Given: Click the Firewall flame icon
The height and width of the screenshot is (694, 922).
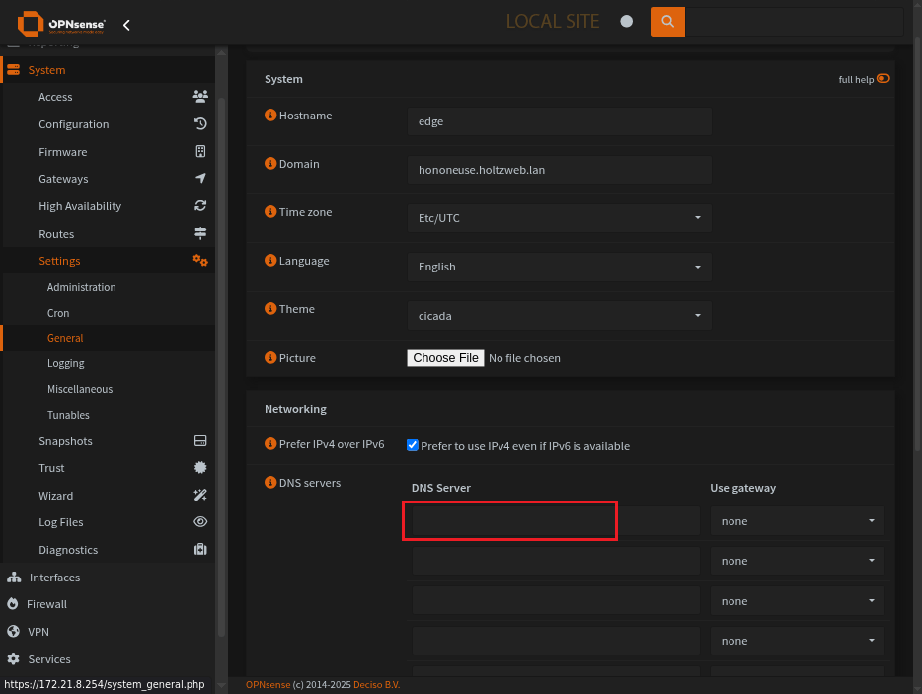Looking at the screenshot, I should [x=13, y=604].
